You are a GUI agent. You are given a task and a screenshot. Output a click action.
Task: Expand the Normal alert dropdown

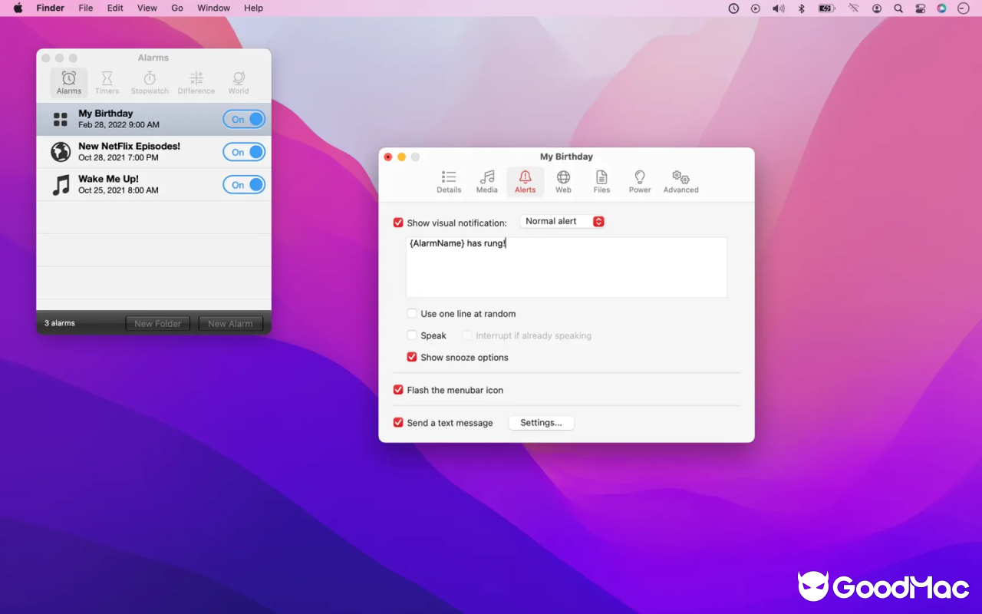(562, 221)
